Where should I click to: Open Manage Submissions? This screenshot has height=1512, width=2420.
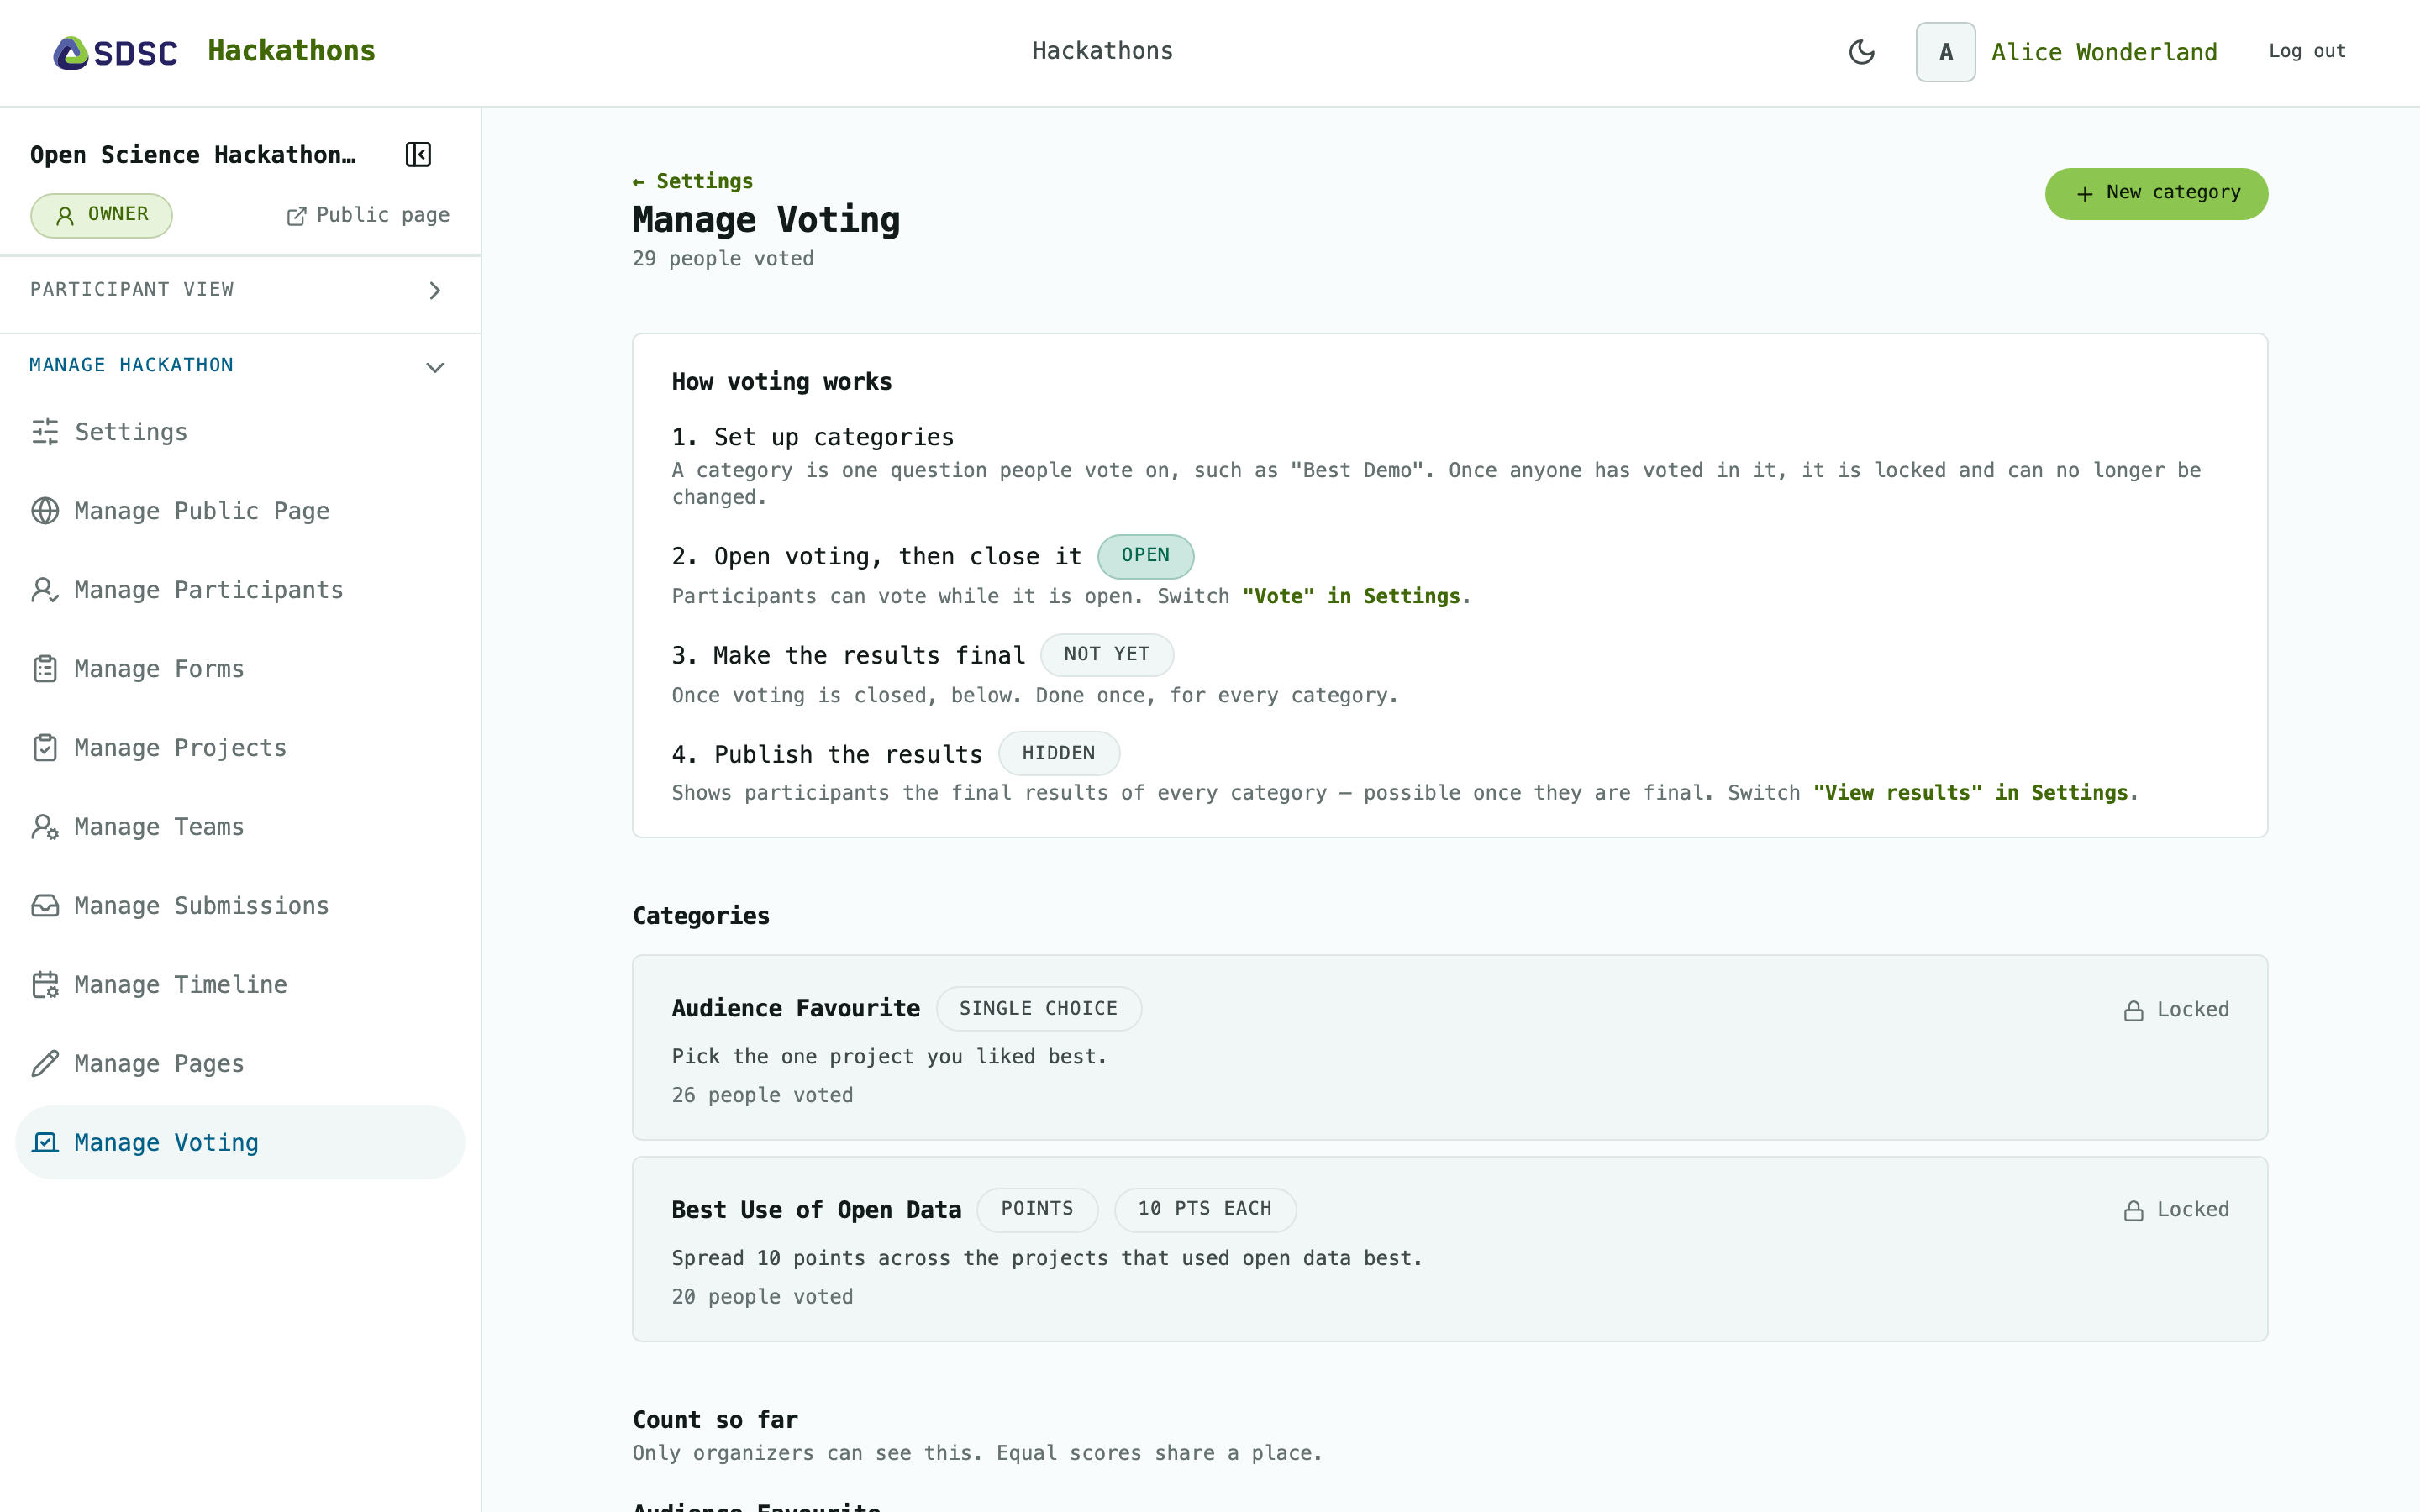point(240,906)
